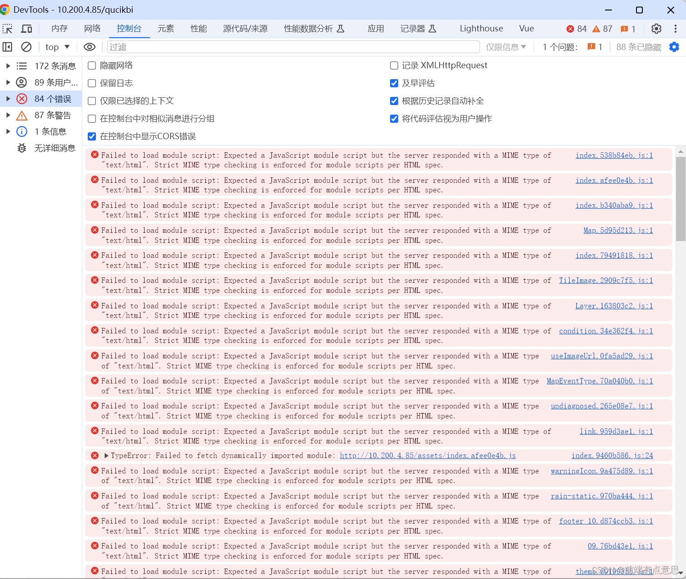Screen dimensions: 686x579
Task: Click the error icon beside the TypeError message
Action: click(x=95, y=455)
